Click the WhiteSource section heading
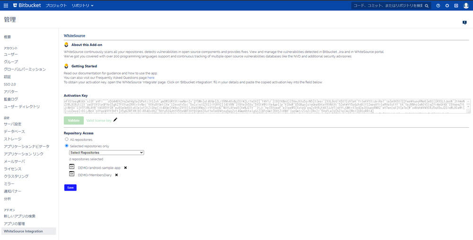 [x=75, y=36]
